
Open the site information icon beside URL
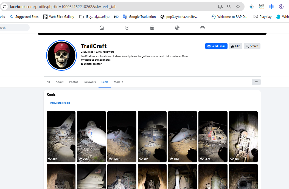(4, 7)
